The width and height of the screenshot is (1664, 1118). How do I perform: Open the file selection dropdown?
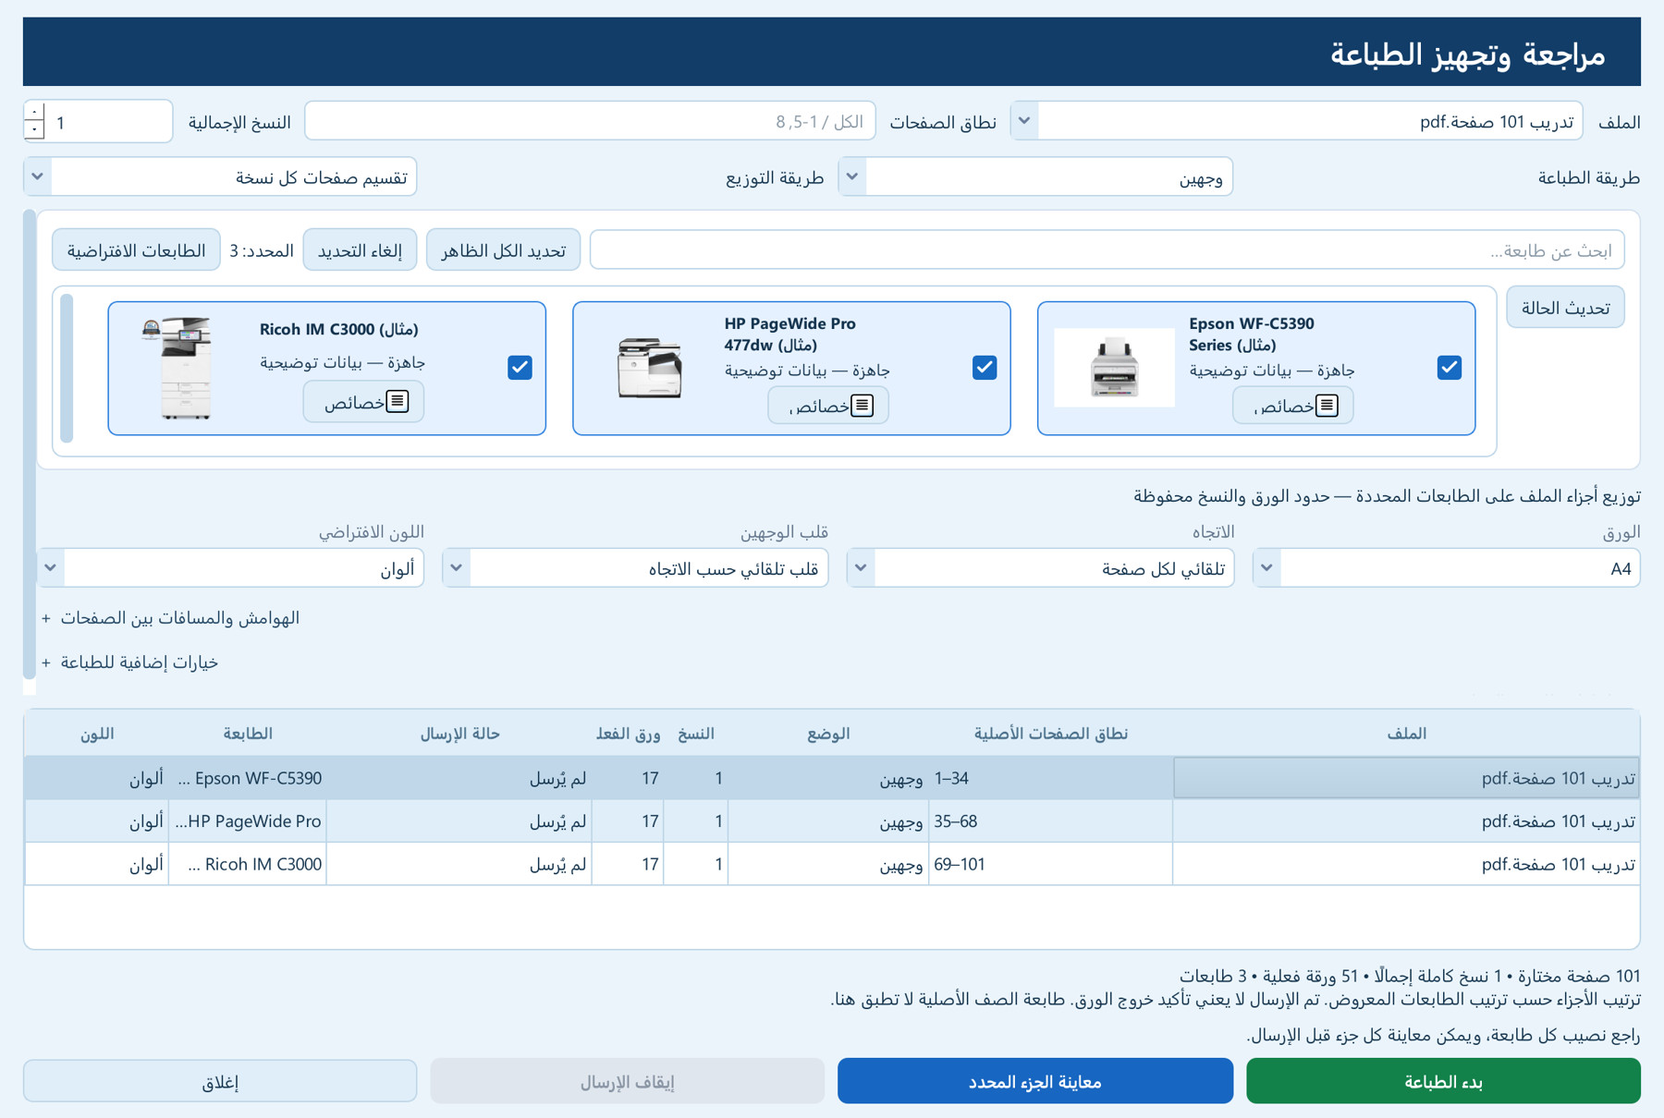1296,121
